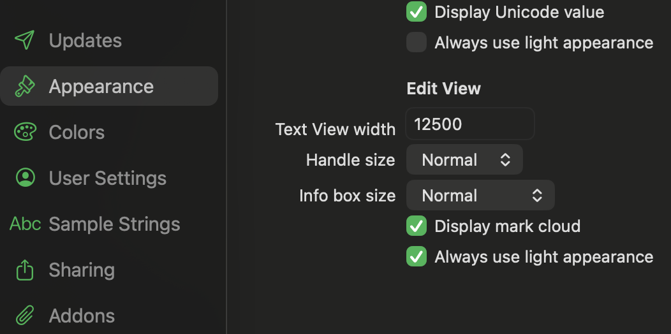Viewport: 671px width, 334px height.
Task: Open the Info box size dropdown
Action: (480, 196)
